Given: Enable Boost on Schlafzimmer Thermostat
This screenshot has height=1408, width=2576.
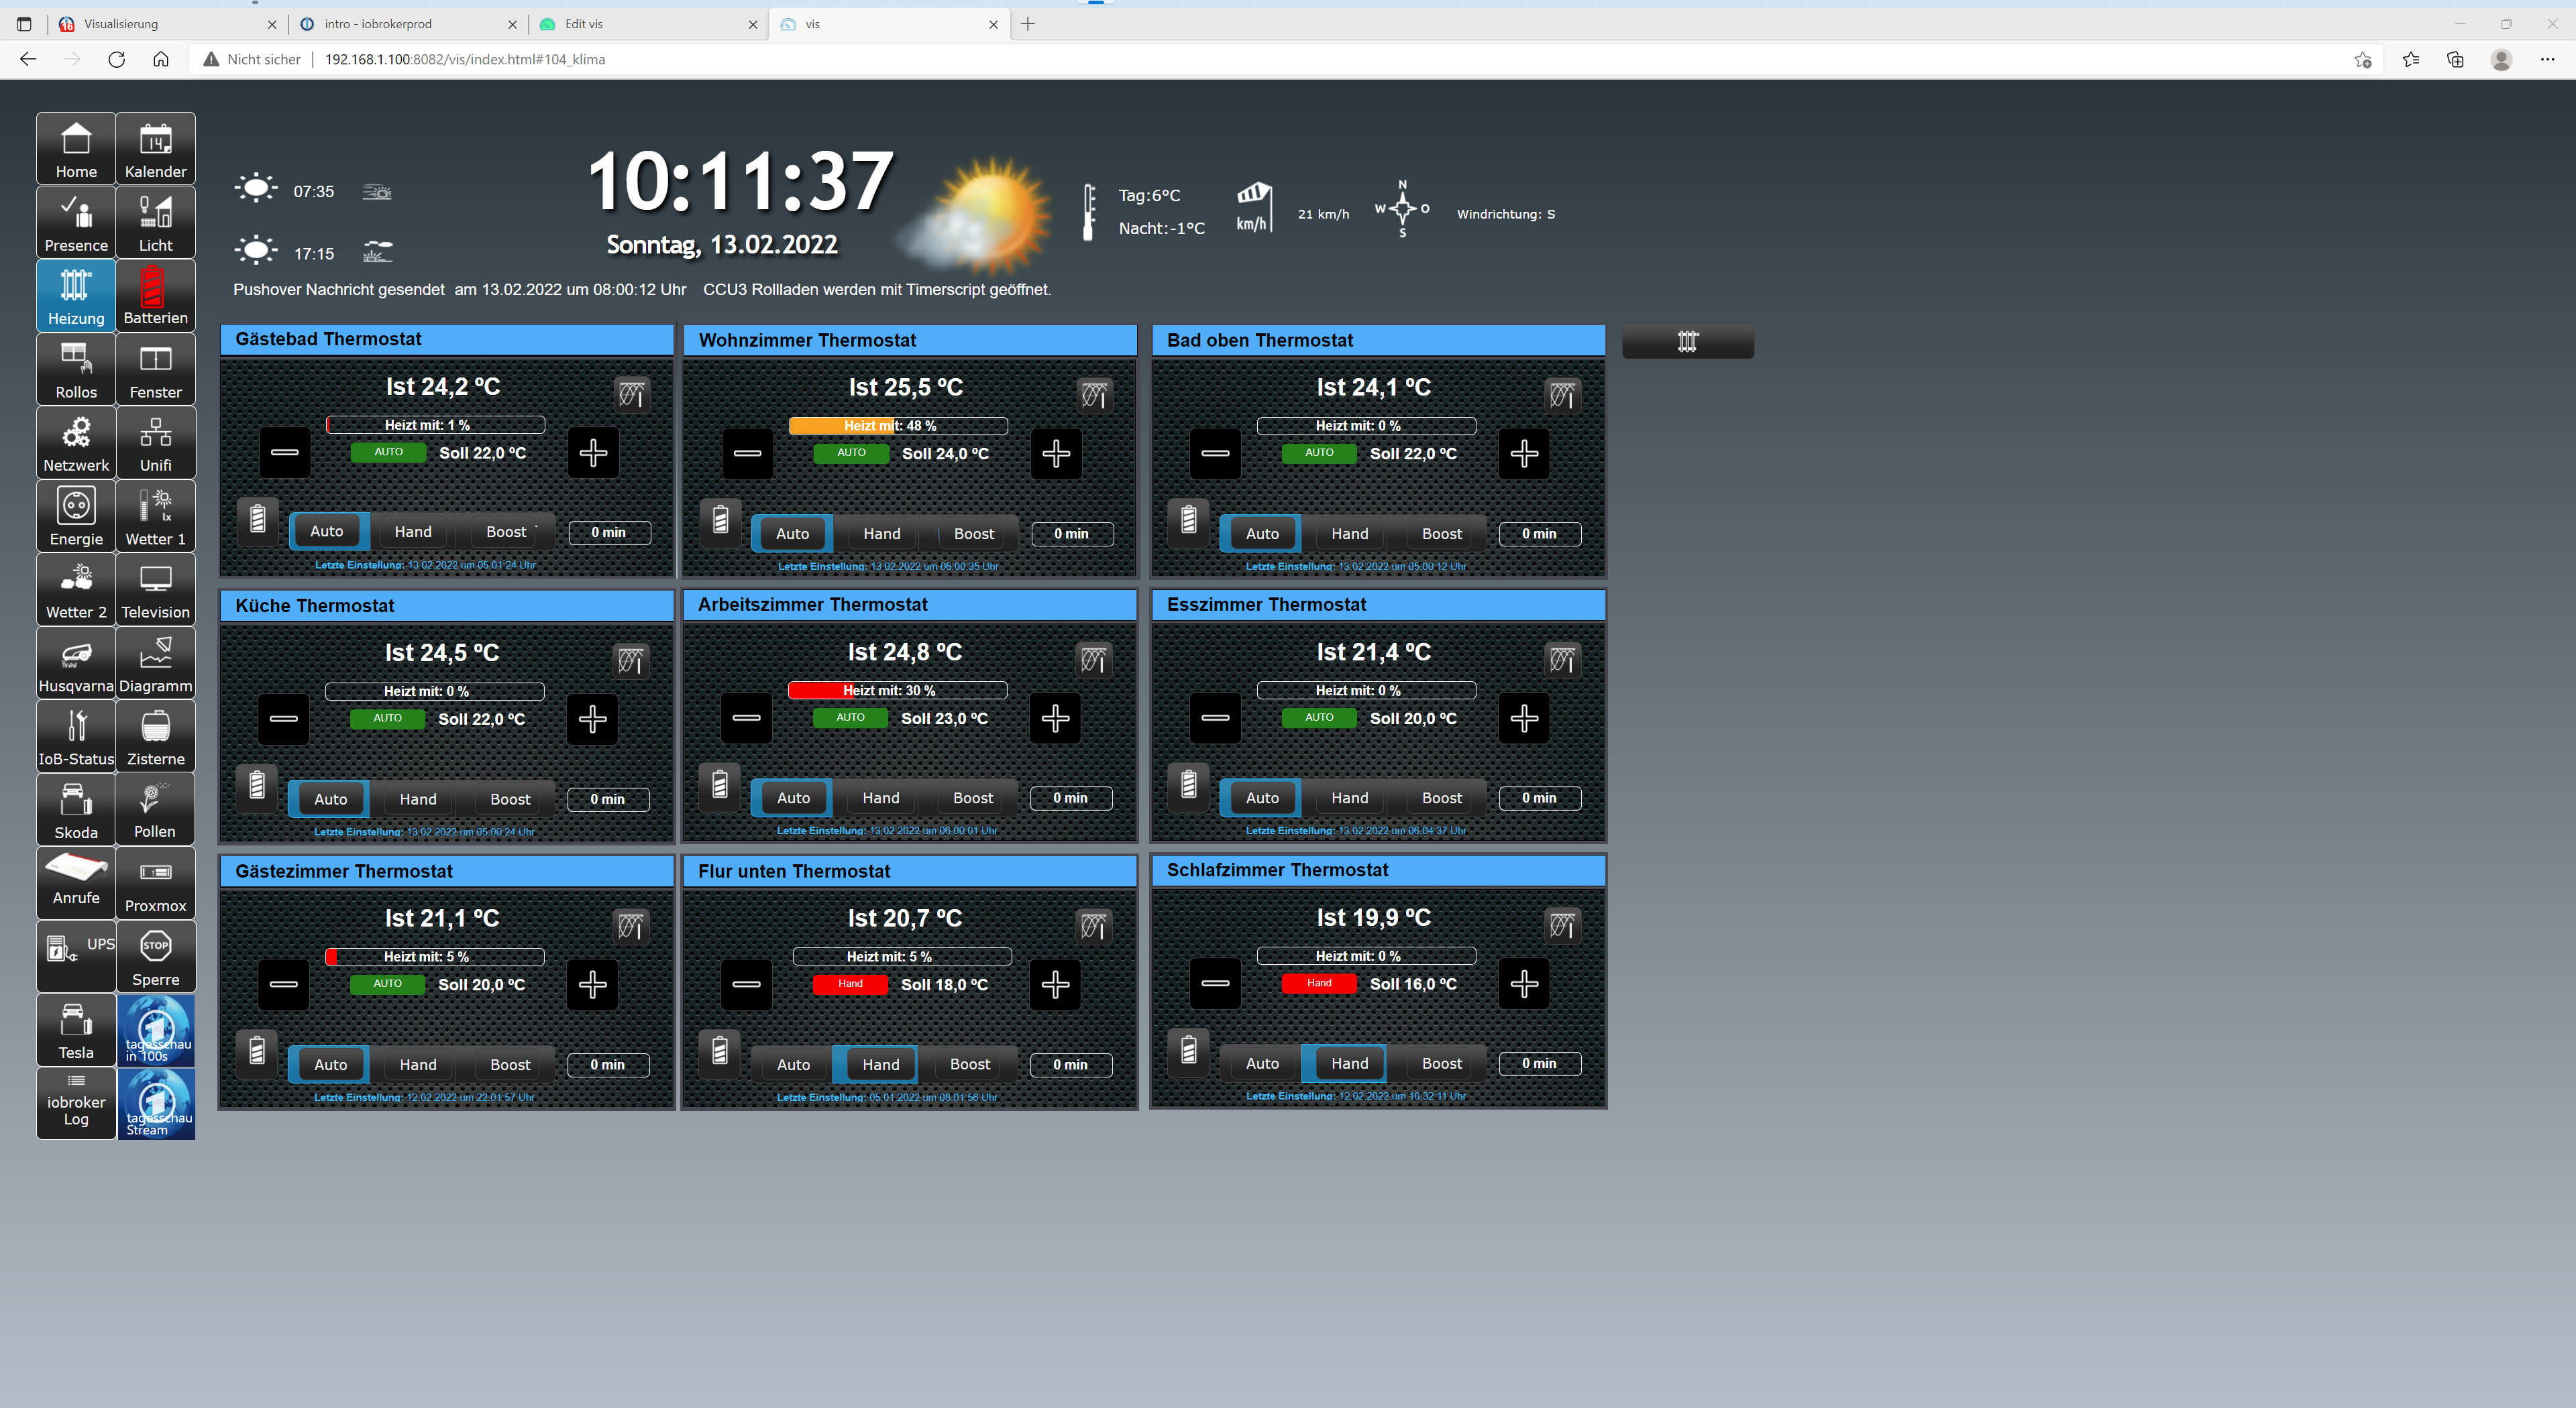Looking at the screenshot, I should [x=1441, y=1063].
